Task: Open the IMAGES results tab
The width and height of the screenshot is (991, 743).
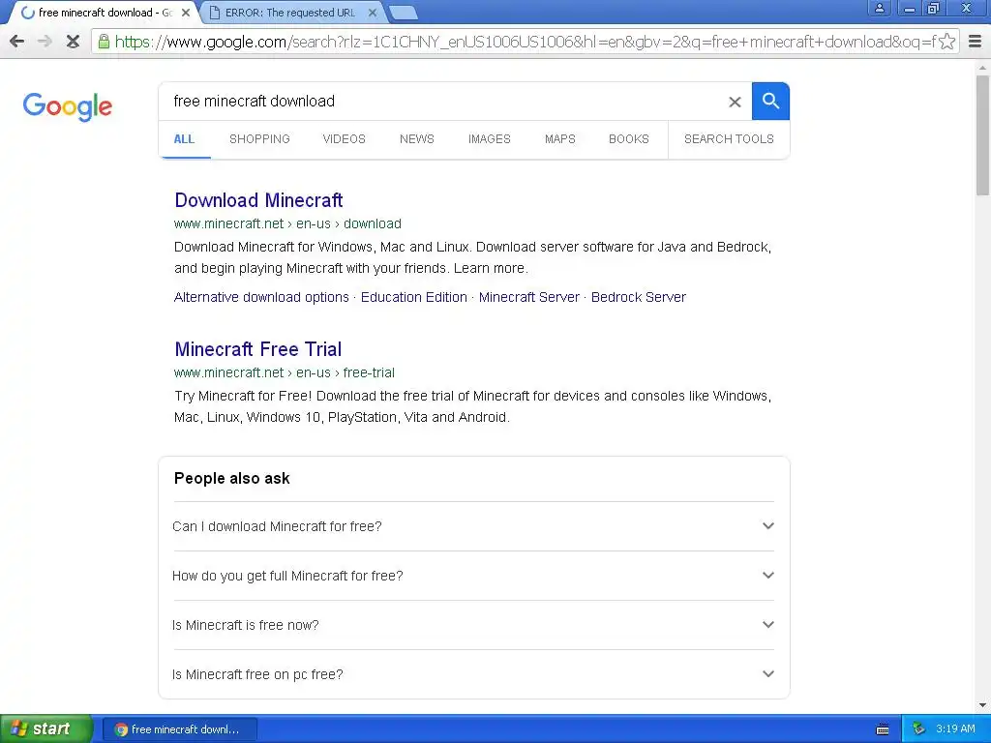Action: click(489, 139)
